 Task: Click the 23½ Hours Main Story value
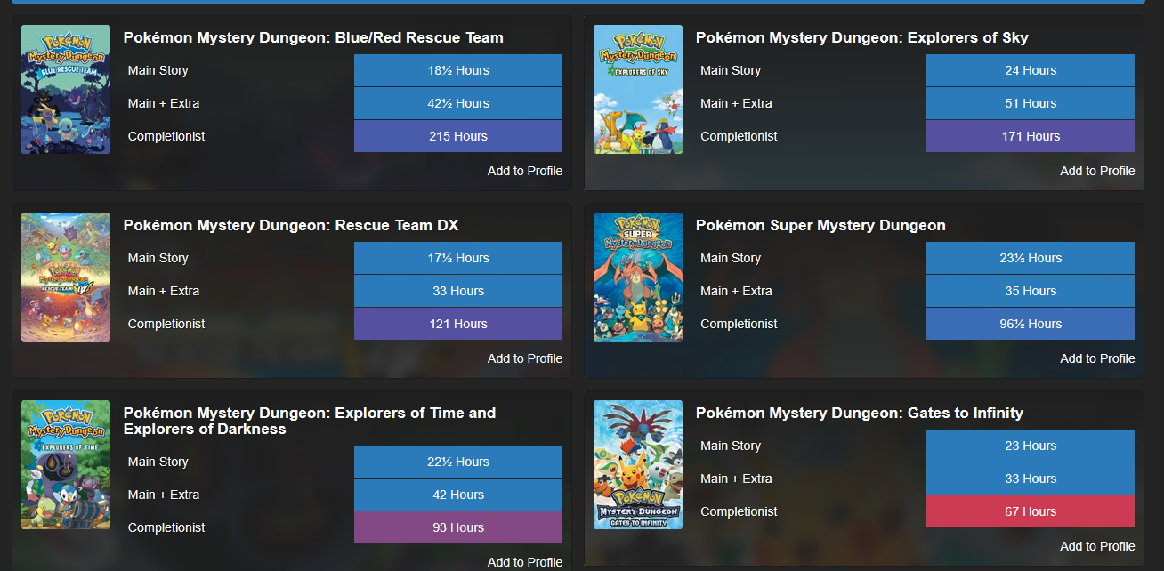pos(1031,258)
